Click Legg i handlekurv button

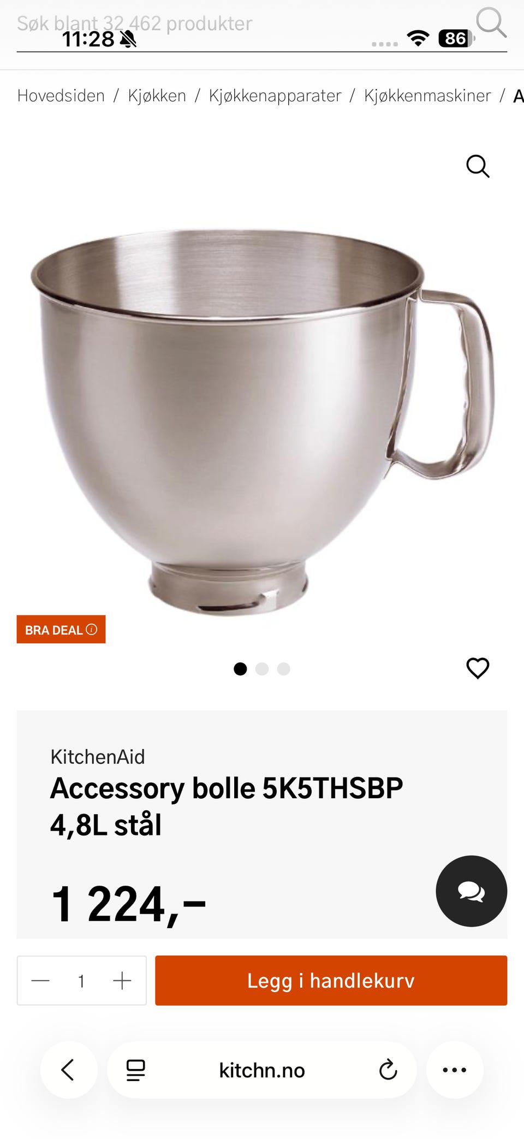pyautogui.click(x=331, y=981)
